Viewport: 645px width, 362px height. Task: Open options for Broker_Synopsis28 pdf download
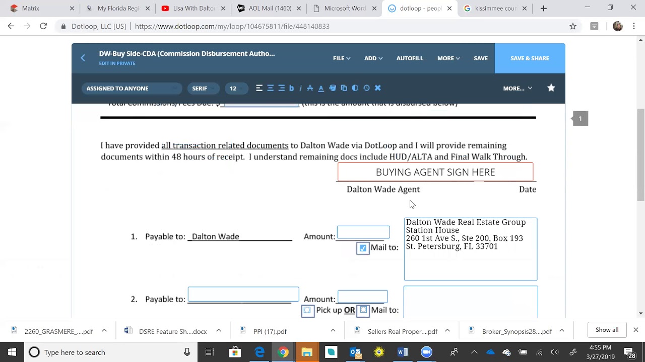click(x=562, y=330)
